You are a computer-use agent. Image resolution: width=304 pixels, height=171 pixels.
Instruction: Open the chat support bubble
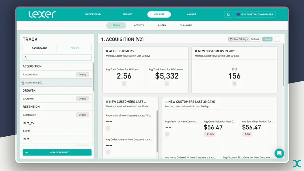click(279, 153)
